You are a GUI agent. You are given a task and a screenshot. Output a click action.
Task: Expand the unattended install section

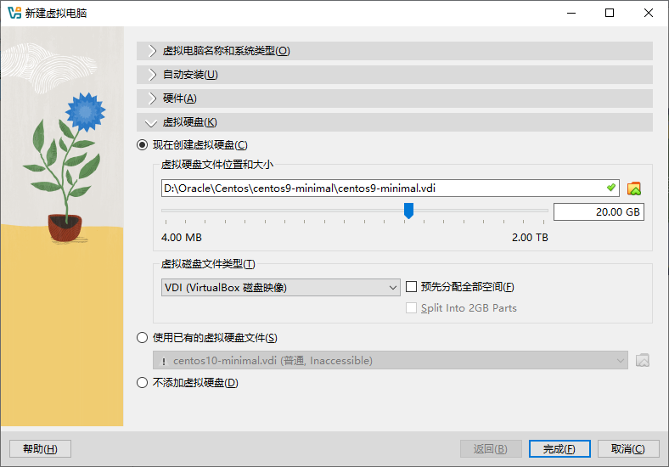coord(395,75)
